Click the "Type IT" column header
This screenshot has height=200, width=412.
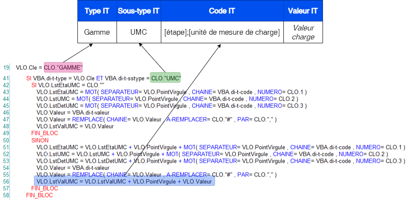coord(97,11)
